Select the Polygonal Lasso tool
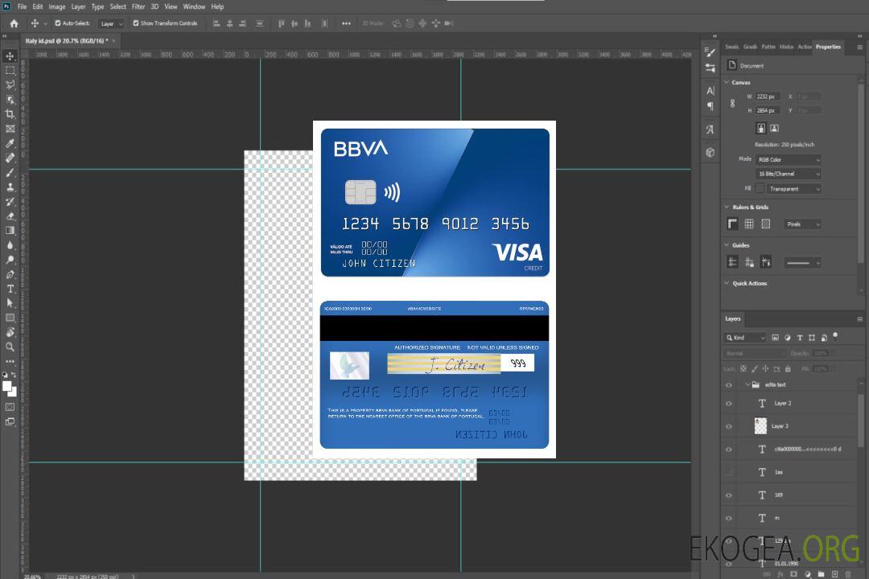 (x=10, y=84)
